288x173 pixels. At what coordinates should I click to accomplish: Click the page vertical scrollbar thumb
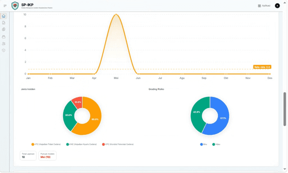(x=285, y=109)
